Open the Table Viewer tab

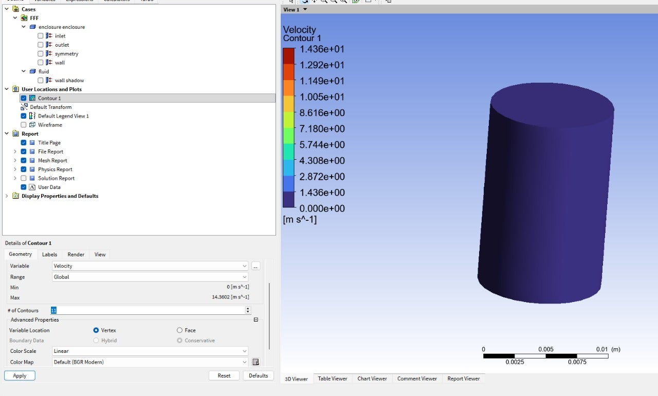(x=333, y=379)
